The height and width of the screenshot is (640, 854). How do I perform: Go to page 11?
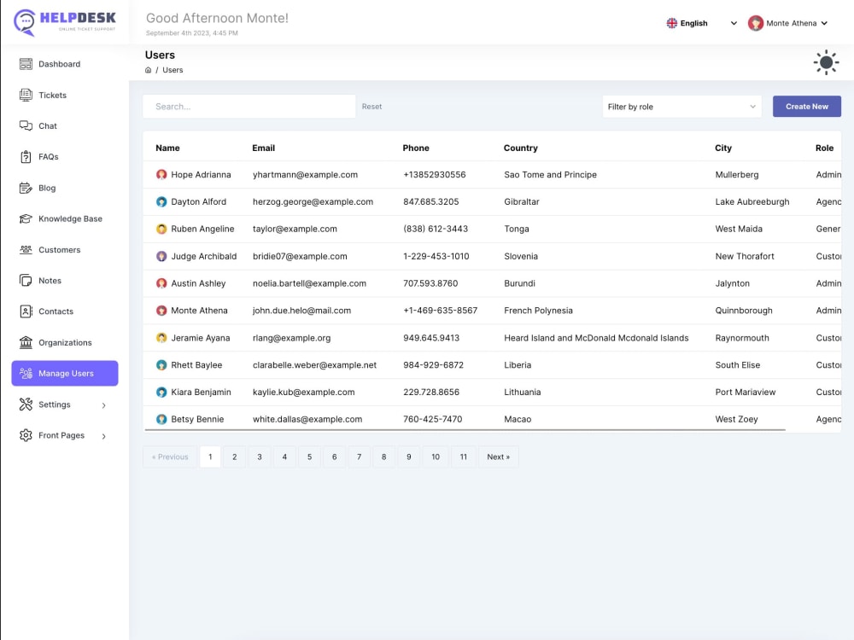(x=463, y=457)
